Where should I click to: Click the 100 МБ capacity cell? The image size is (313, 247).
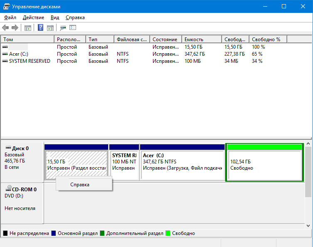tap(192, 61)
